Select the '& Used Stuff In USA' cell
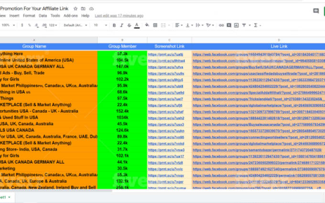This screenshot has width=325, height=203. 49,118
